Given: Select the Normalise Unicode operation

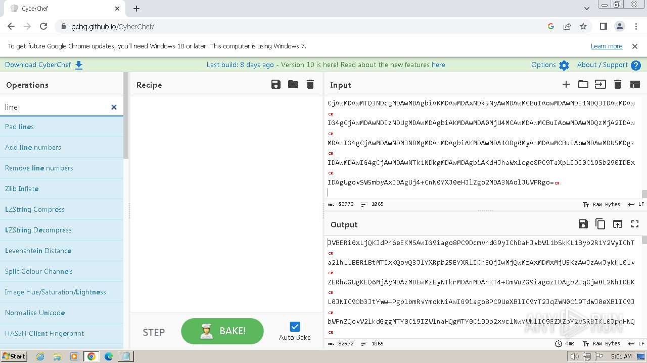Looking at the screenshot, I should pos(62,313).
